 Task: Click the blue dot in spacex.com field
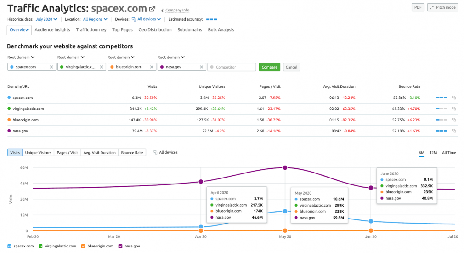(12, 67)
